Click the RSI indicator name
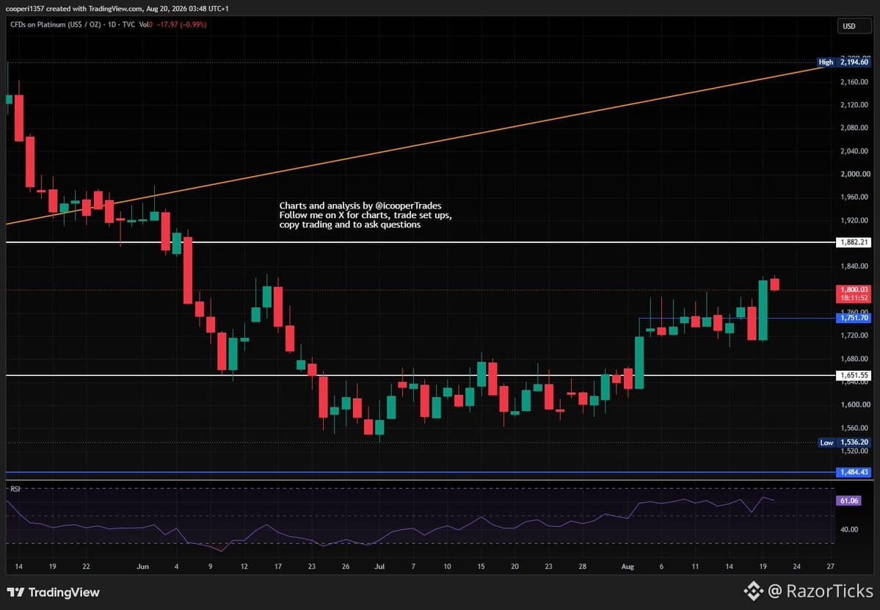Screen dimensions: 880x610 pyautogui.click(x=15, y=489)
